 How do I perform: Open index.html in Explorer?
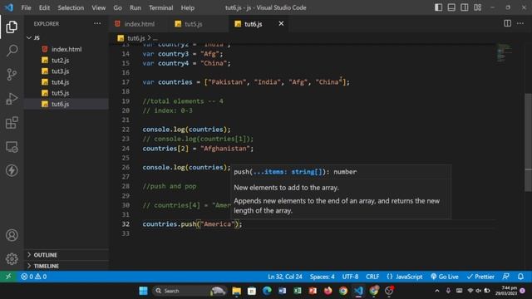point(66,49)
